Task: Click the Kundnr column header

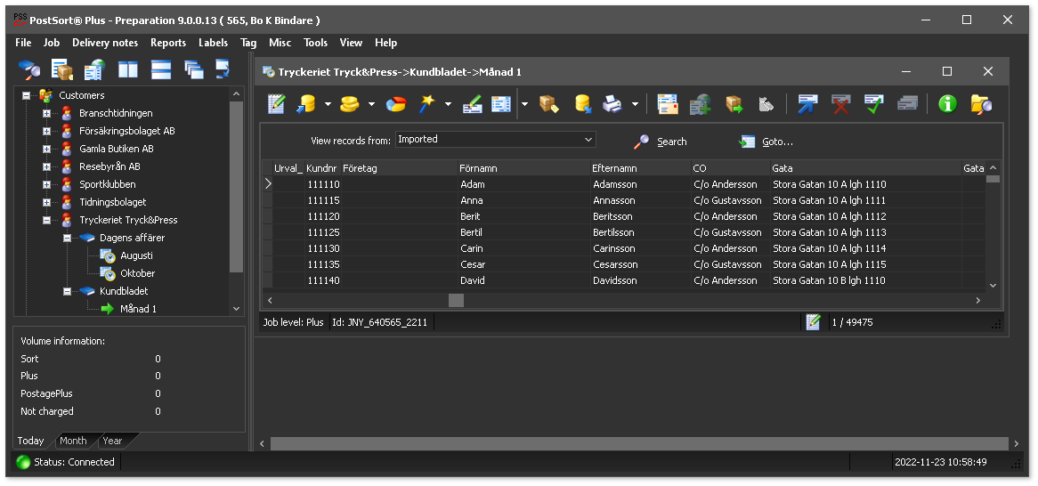Action: pos(322,168)
